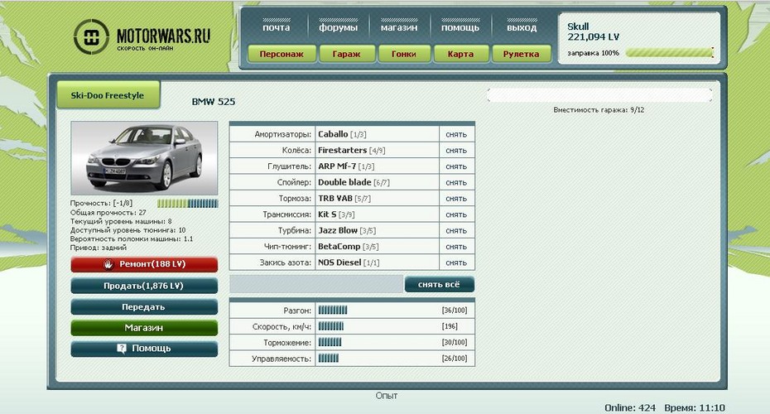Screen dimensions: 770x414
Task: Click the BetaComp part name
Action: click(339, 247)
